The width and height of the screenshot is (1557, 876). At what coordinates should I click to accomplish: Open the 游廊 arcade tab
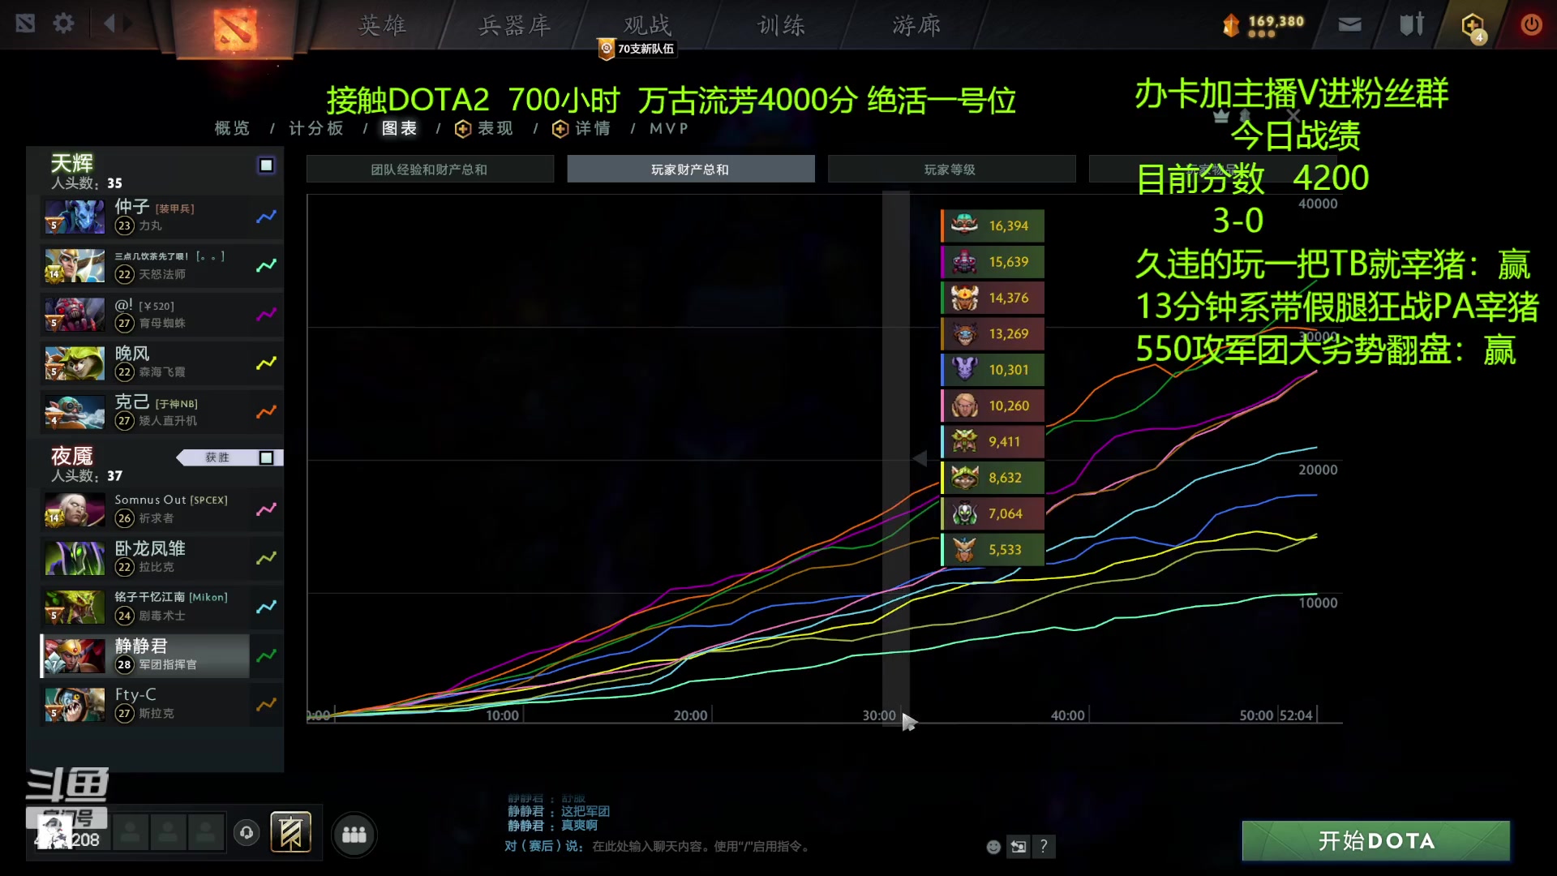(x=916, y=25)
